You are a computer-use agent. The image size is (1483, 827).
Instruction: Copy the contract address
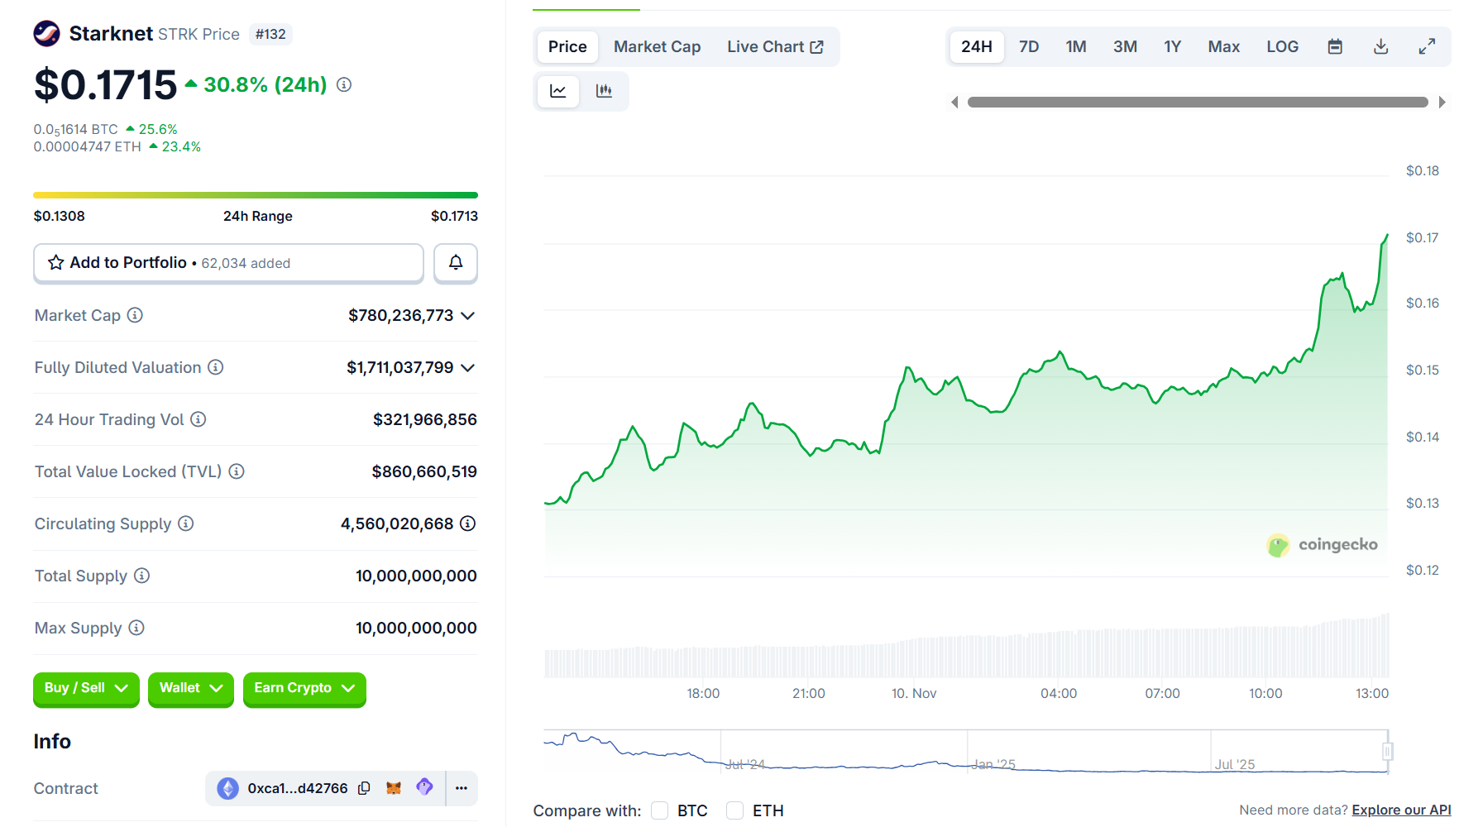click(x=364, y=788)
